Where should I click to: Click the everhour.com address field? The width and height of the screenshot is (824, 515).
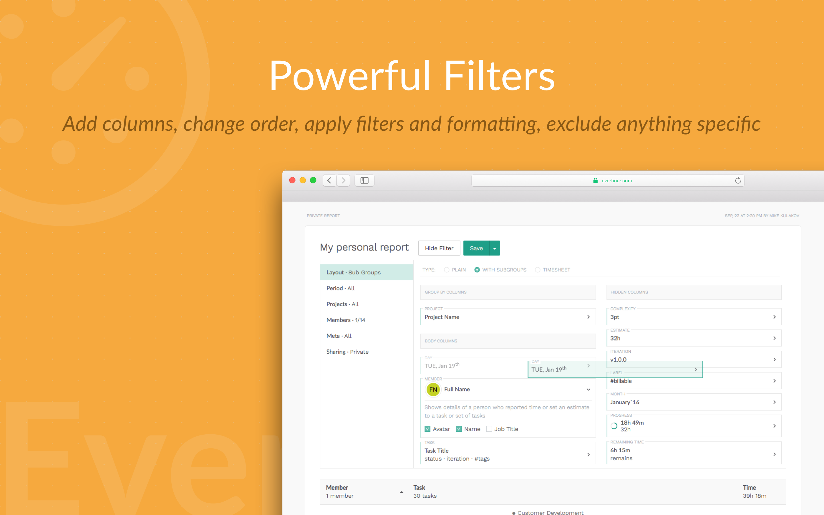tap(616, 181)
